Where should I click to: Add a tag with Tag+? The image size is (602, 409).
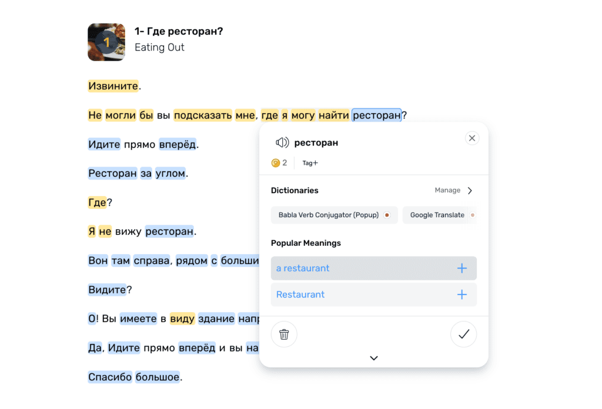coord(310,163)
